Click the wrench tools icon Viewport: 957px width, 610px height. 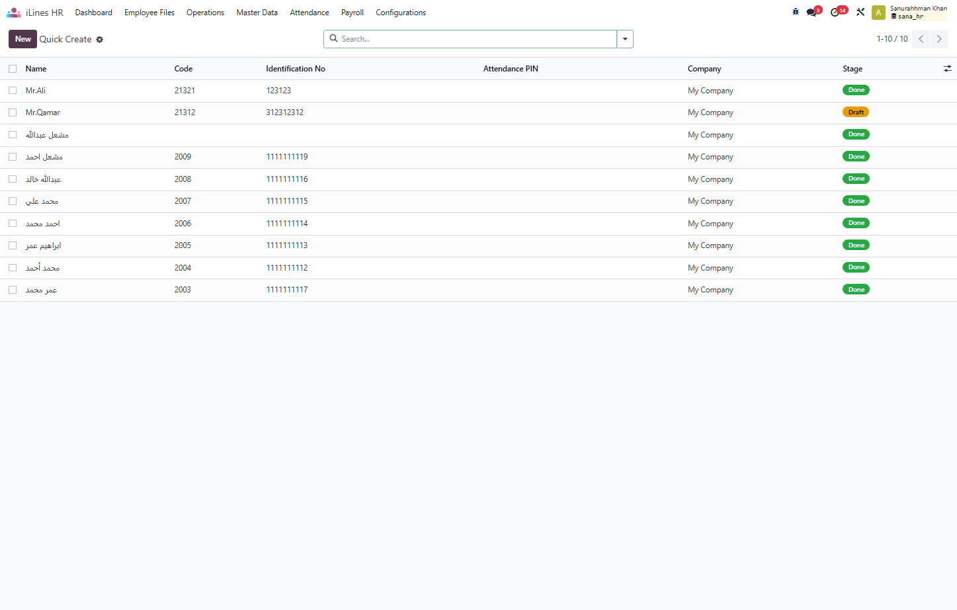(860, 12)
